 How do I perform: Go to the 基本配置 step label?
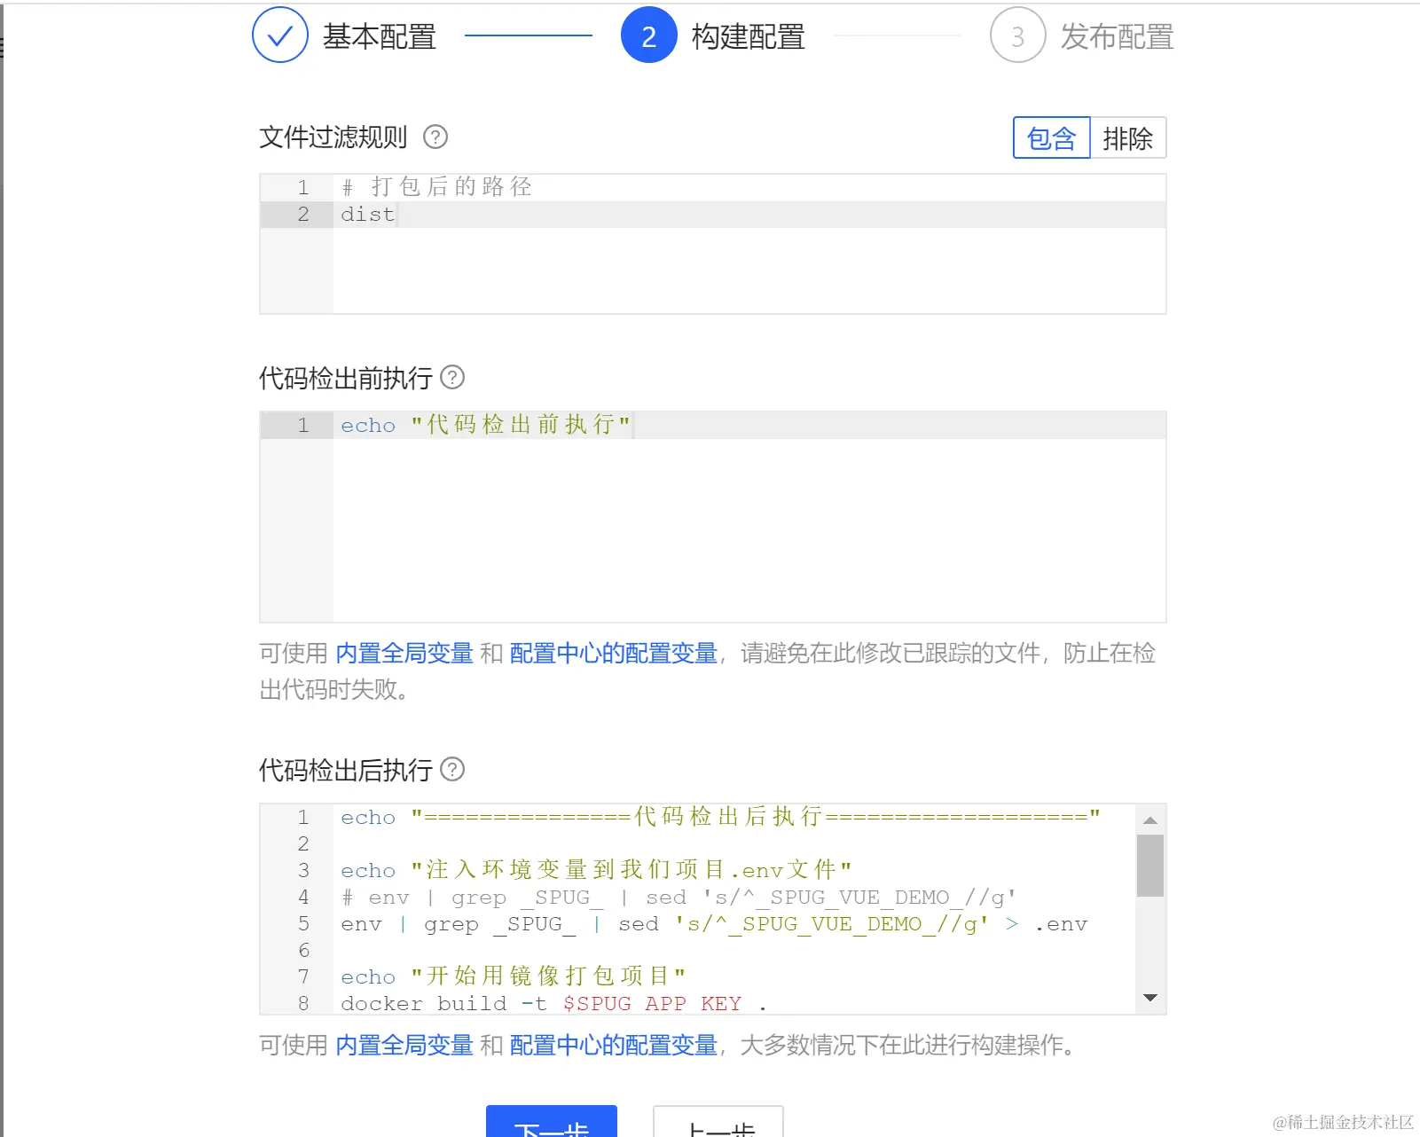click(380, 36)
